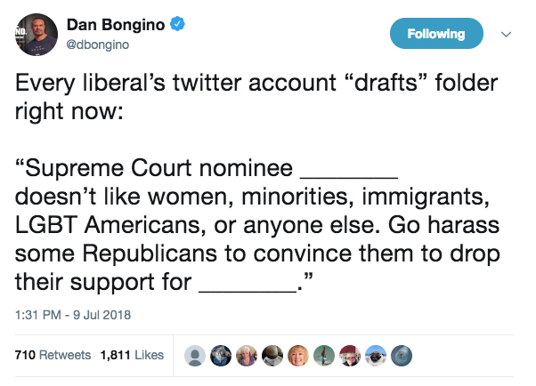536x386 pixels.
Task: Toggle the Following button
Action: 436,34
